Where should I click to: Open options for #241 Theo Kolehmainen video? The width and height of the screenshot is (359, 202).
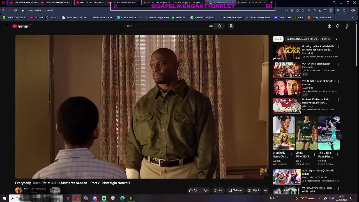pos(339,64)
